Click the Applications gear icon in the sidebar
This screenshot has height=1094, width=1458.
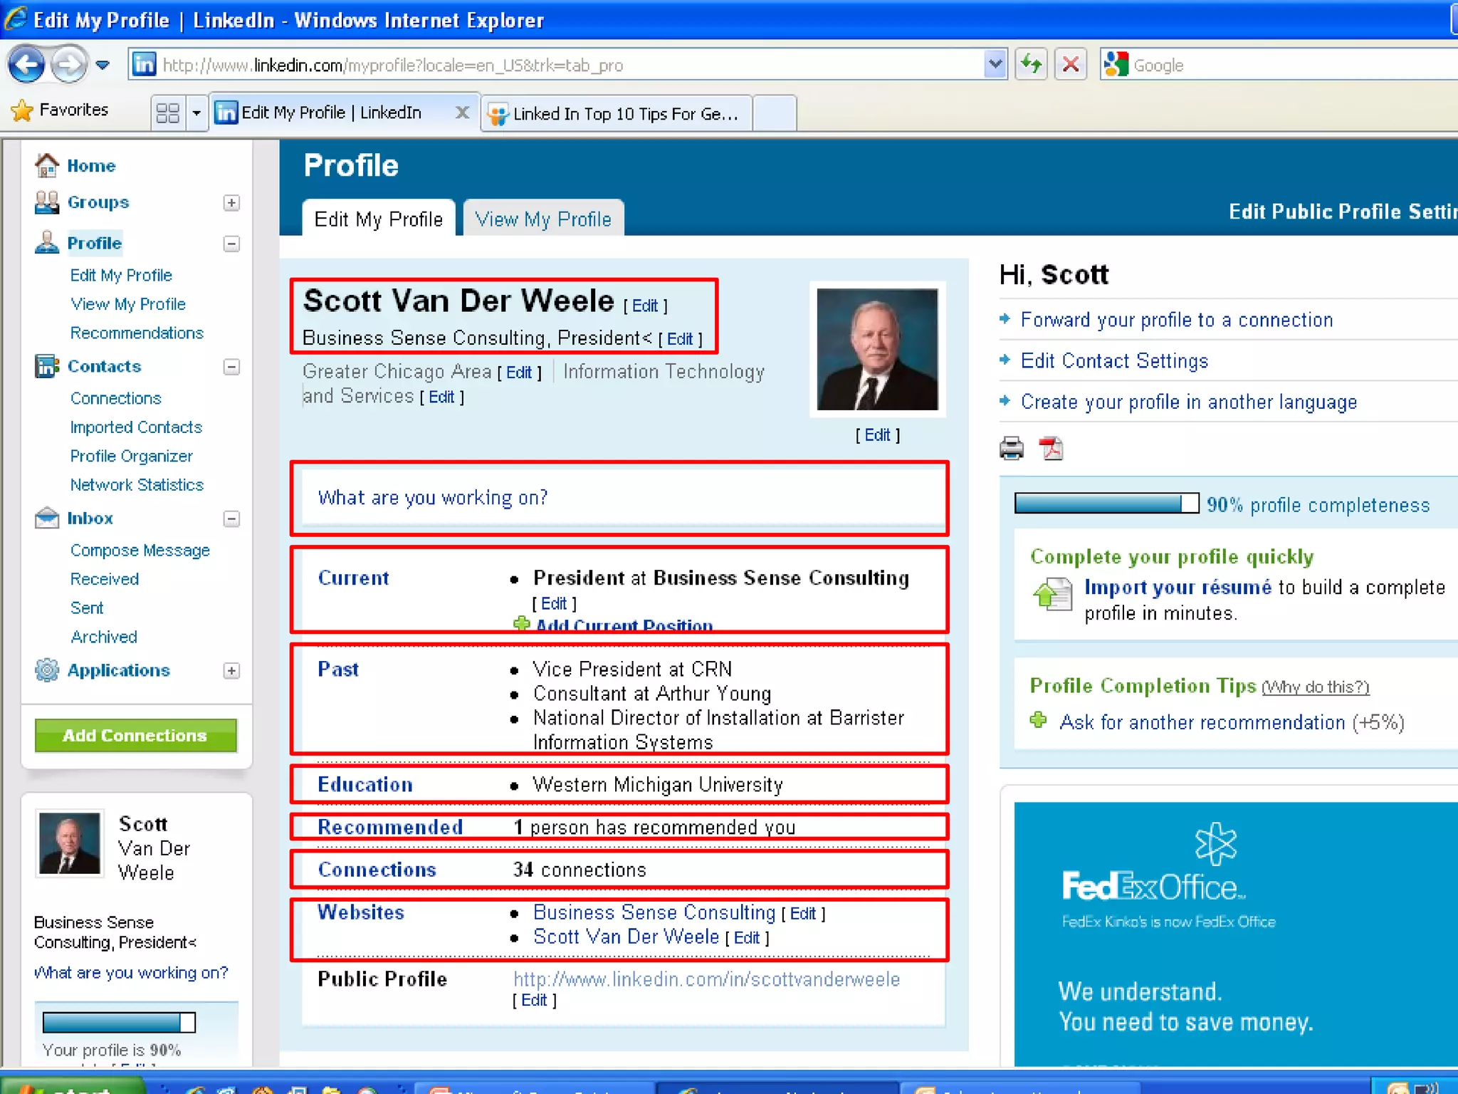(47, 670)
